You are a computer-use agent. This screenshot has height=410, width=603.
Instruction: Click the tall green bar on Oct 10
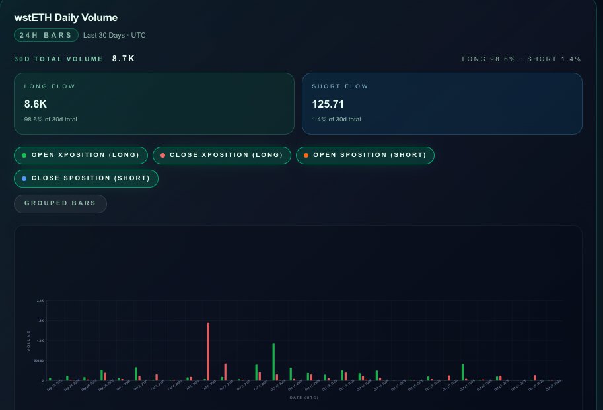click(273, 362)
